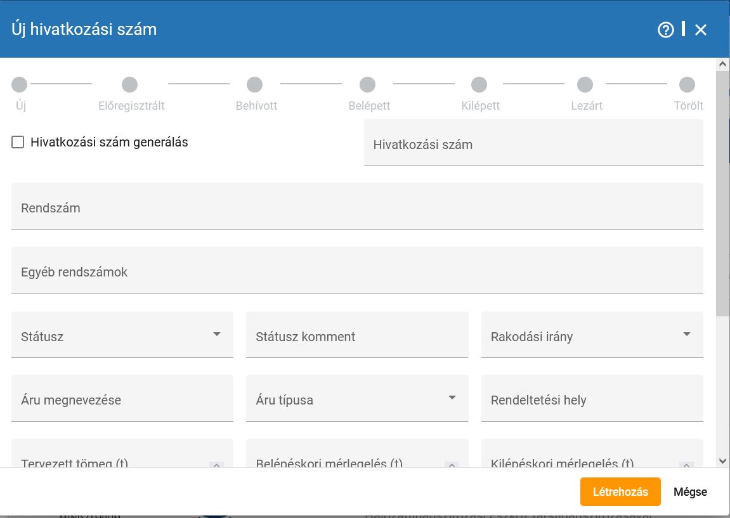Click the Kilépett step circle
This screenshot has width=730, height=518.
coord(479,85)
